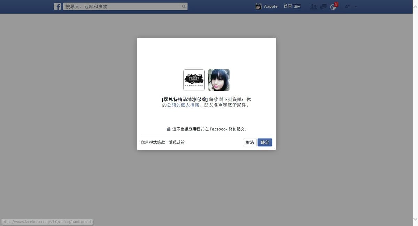Click the scrollbar down arrow
The height and width of the screenshot is (226, 418).
[x=415, y=219]
